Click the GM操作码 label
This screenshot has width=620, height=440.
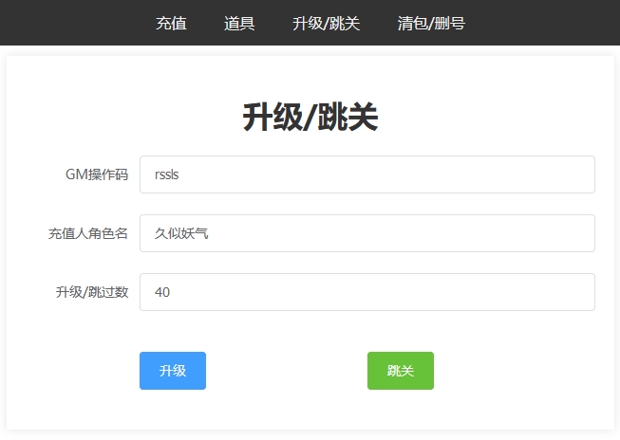[x=97, y=174]
